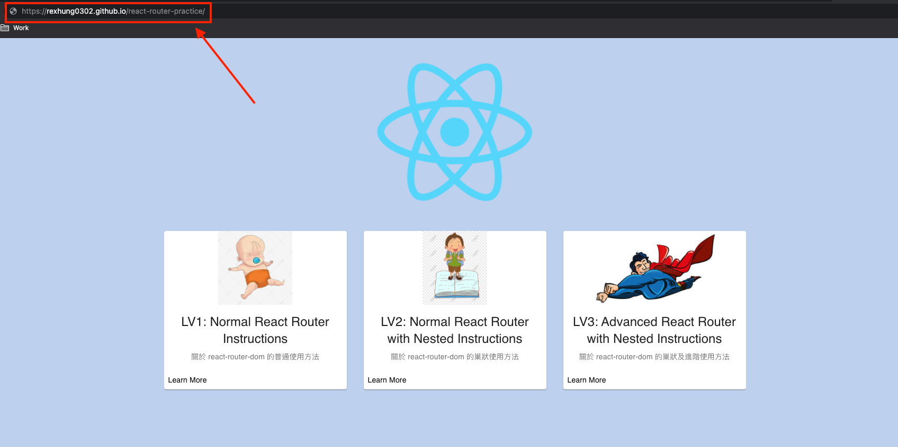Viewport: 898px width, 447px height.
Task: Click the https:// prefix in the address bar
Action: [34, 11]
